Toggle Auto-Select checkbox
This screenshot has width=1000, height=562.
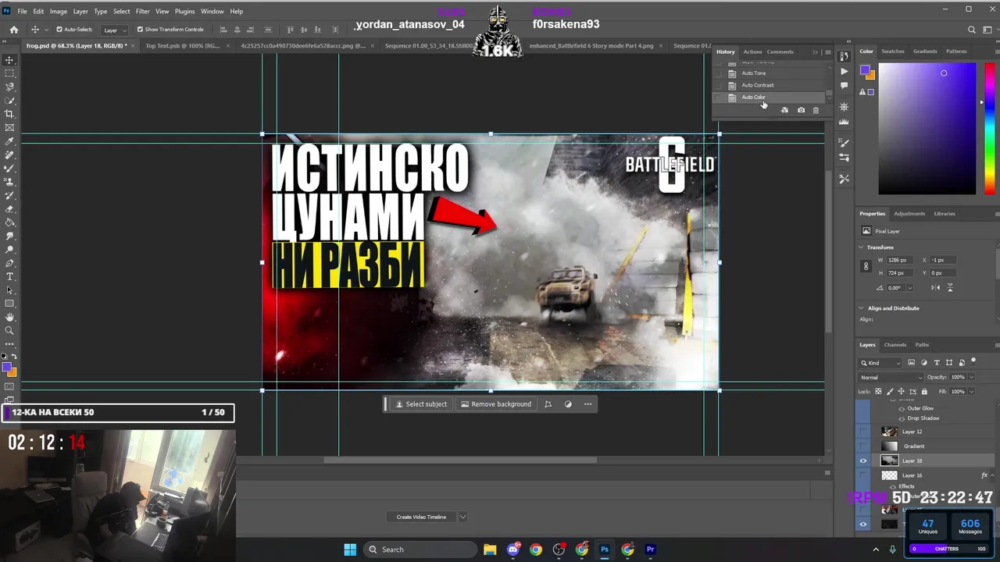coord(59,30)
